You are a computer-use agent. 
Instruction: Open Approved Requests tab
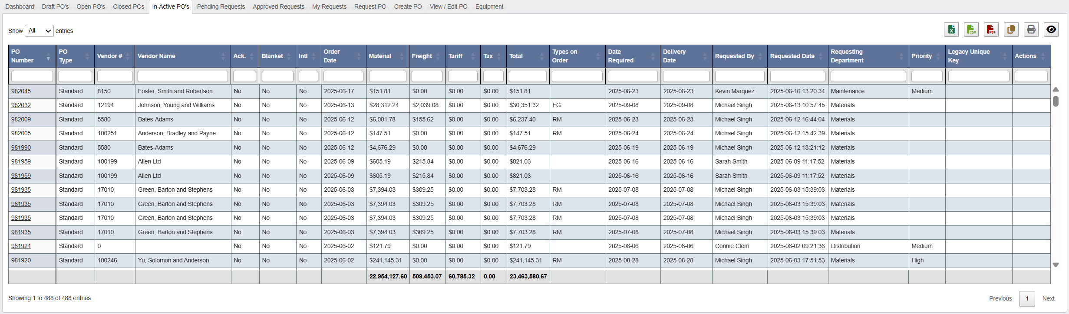278,7
